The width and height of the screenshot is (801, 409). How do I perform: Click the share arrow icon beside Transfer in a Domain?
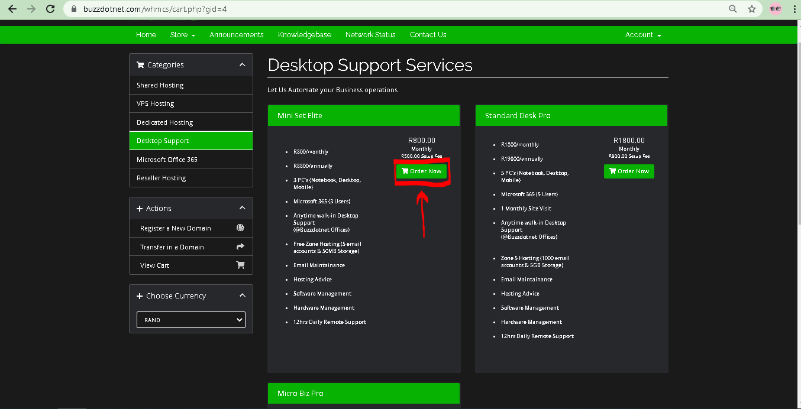click(x=240, y=247)
